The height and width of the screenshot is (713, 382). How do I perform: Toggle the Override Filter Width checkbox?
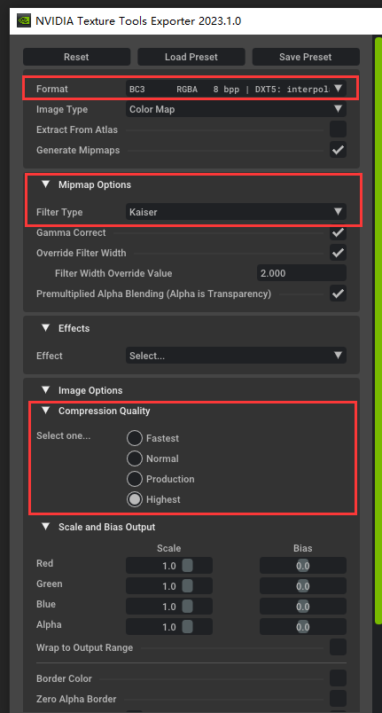(338, 253)
